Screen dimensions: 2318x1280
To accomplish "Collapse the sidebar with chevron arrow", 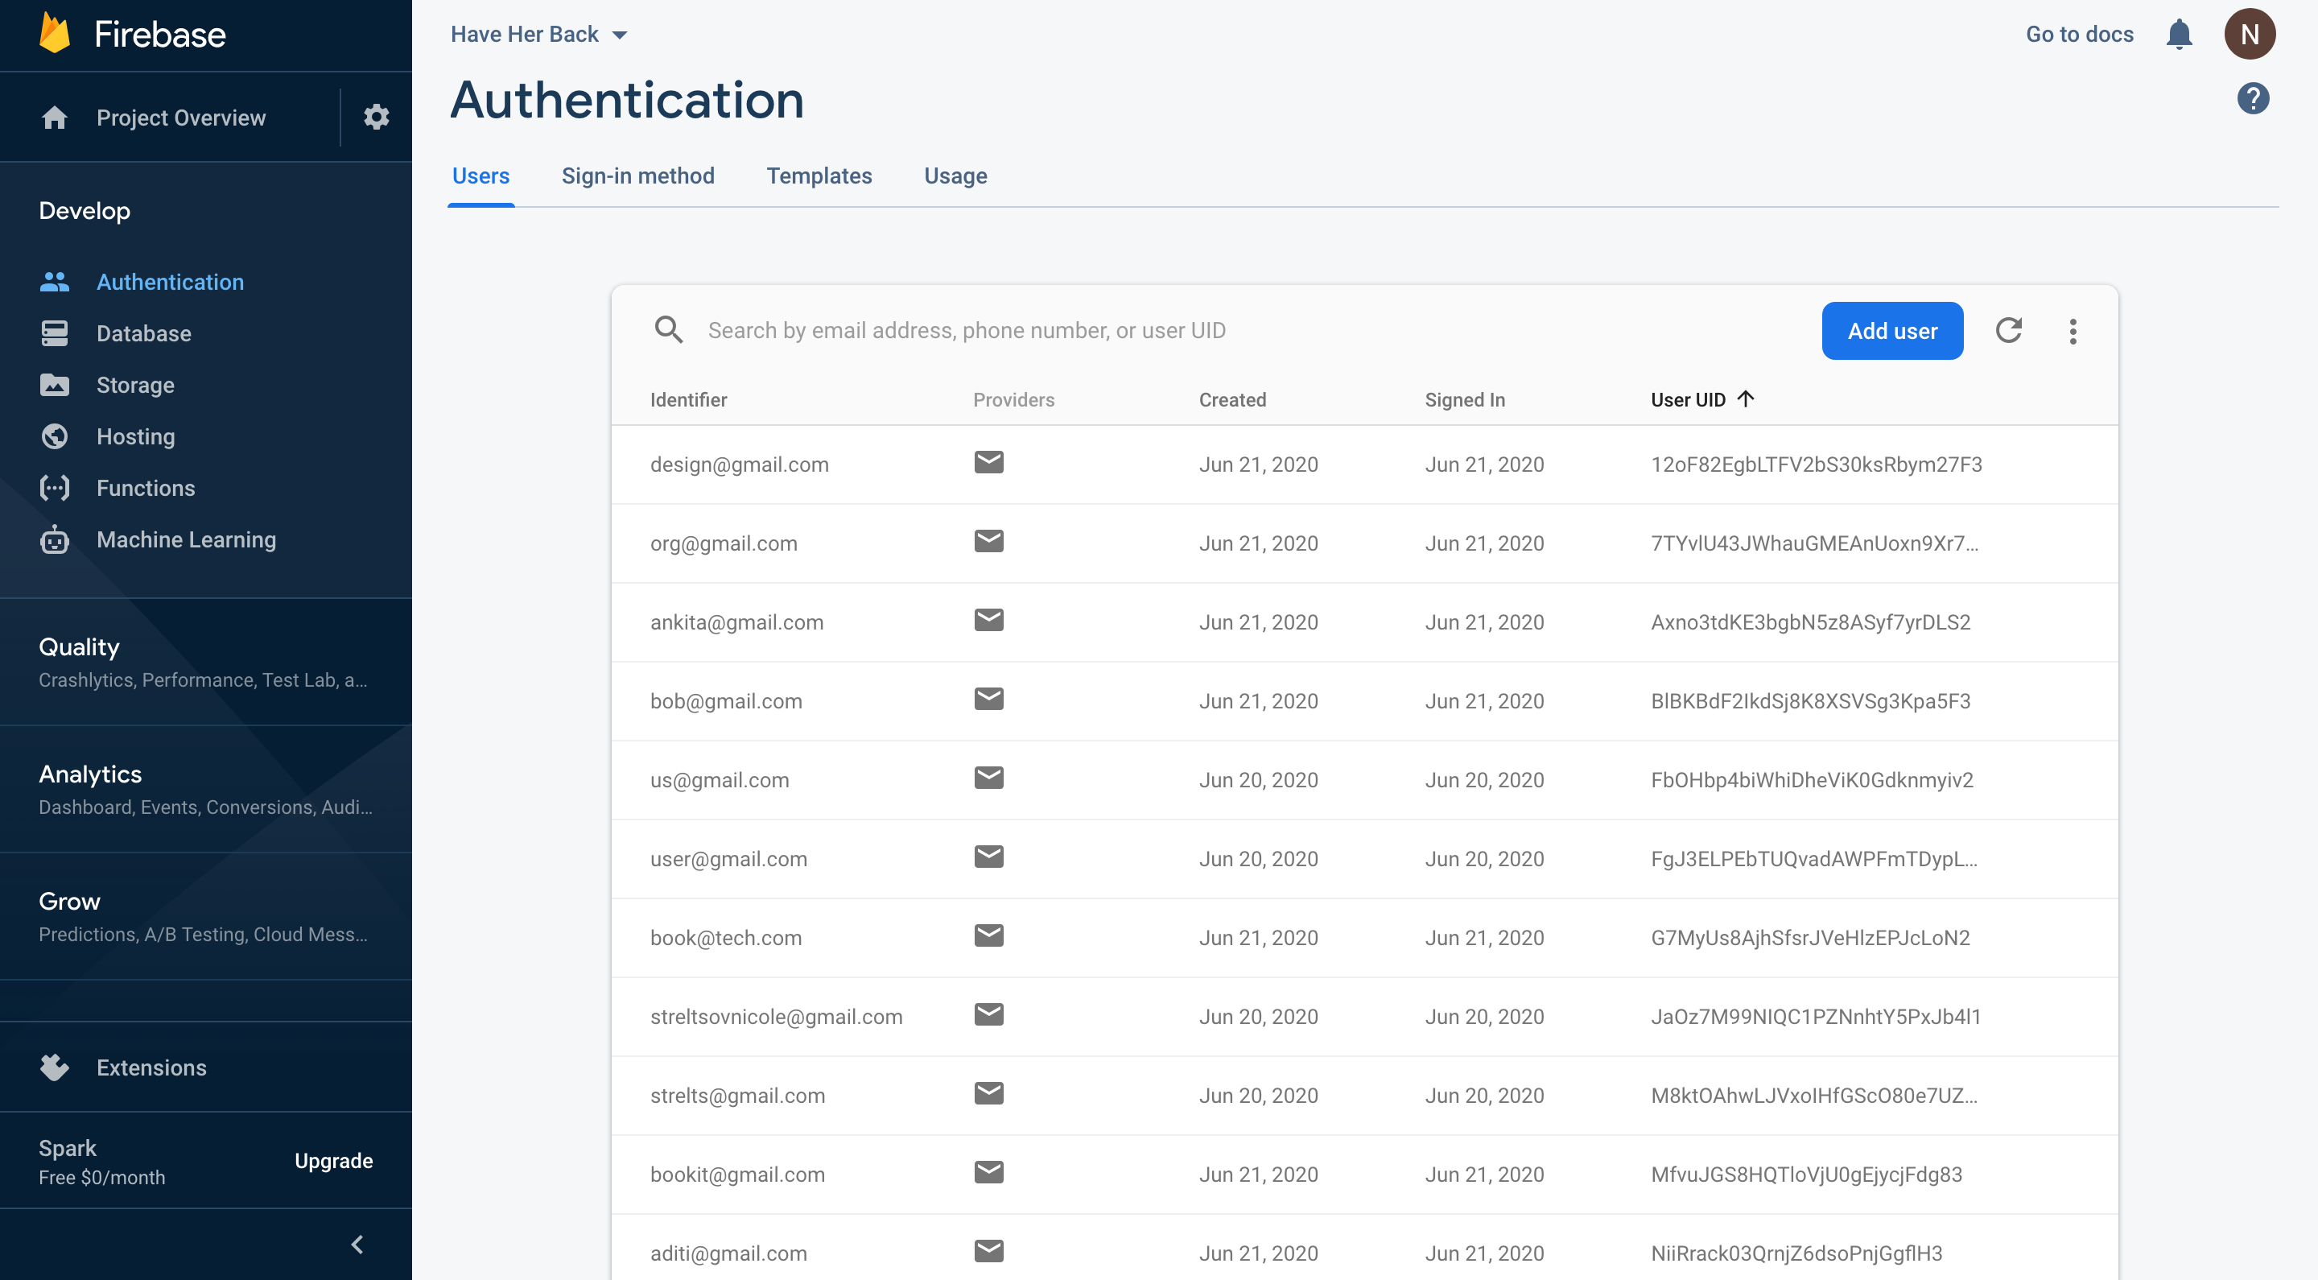I will coord(357,1244).
